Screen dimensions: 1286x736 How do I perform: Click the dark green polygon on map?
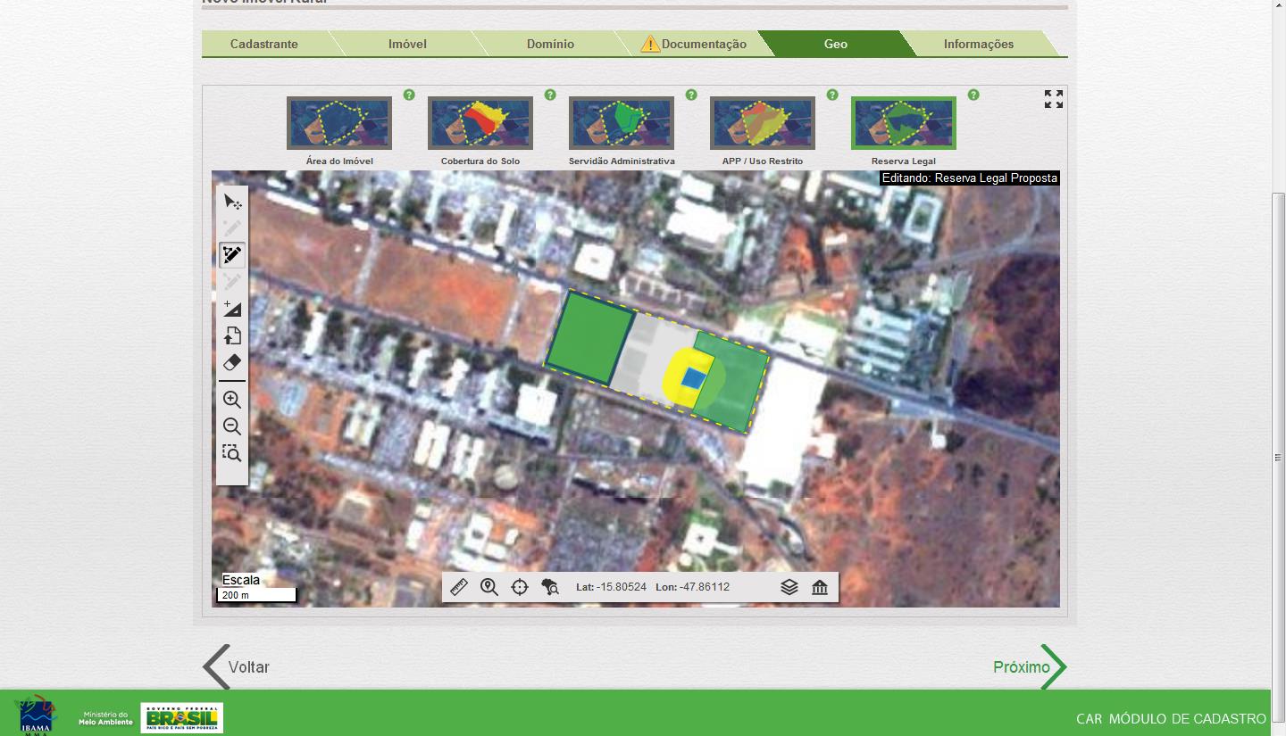coord(591,337)
